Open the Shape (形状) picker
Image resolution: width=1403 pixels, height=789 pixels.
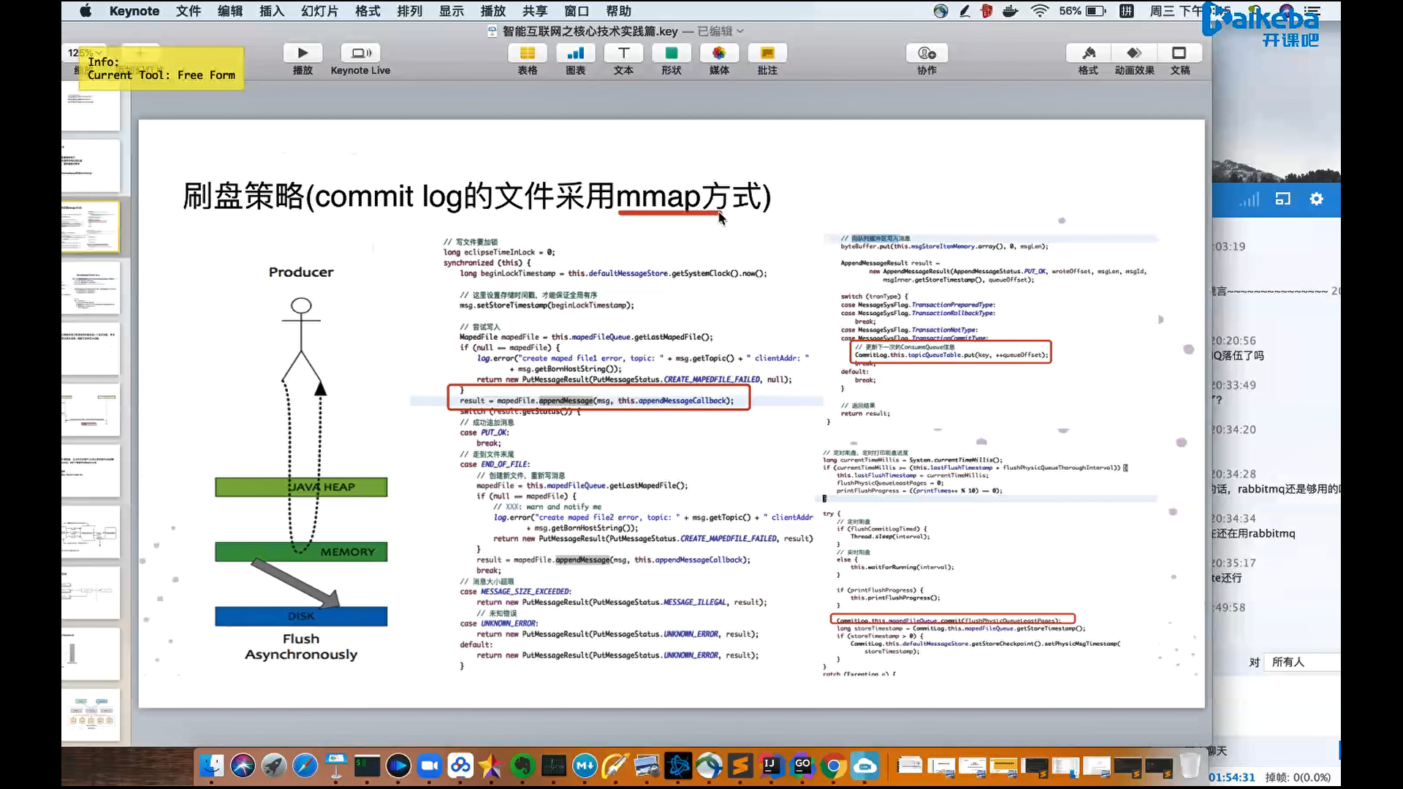(671, 53)
